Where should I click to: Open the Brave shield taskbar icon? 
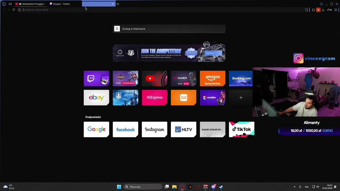[198, 187]
